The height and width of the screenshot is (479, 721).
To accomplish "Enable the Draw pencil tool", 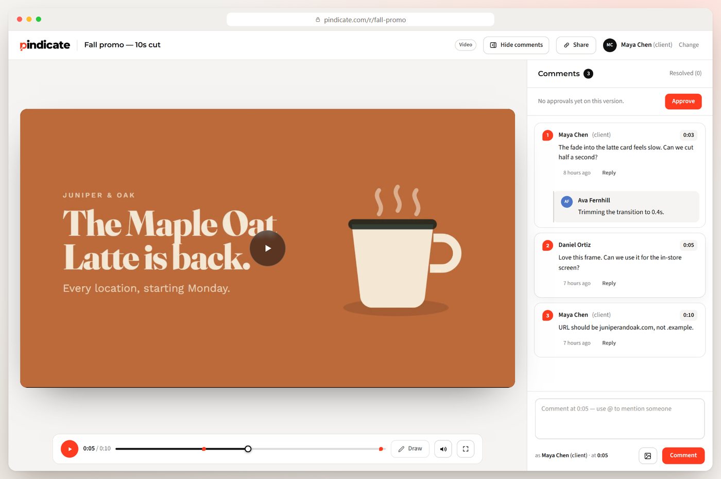I will [x=410, y=449].
